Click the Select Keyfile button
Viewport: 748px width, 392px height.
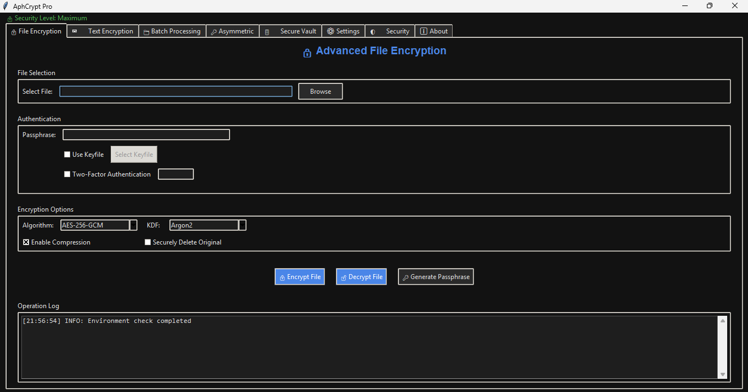(134, 155)
